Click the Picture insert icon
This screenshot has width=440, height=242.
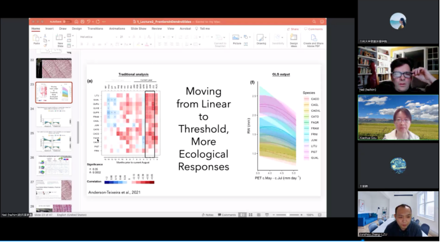pyautogui.click(x=236, y=37)
